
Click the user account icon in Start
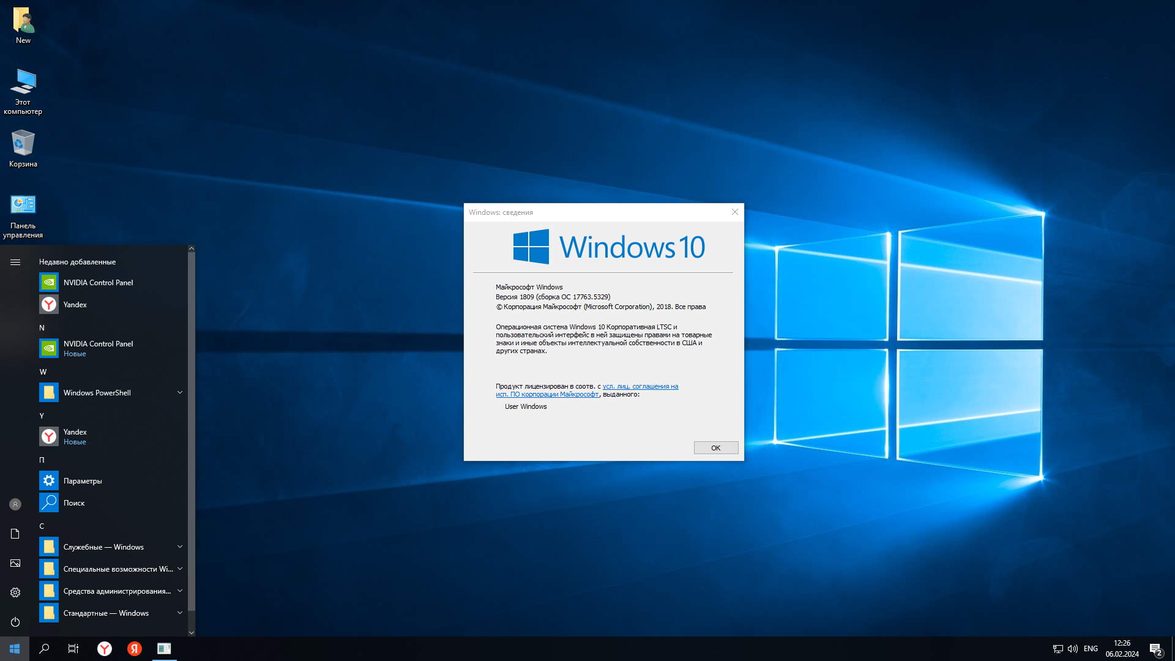15,504
